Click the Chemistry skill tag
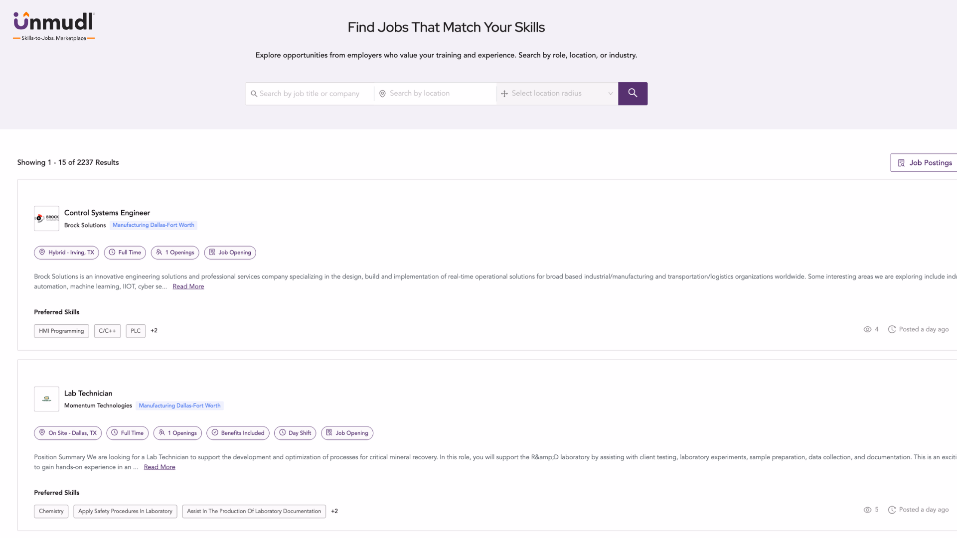 tap(51, 512)
